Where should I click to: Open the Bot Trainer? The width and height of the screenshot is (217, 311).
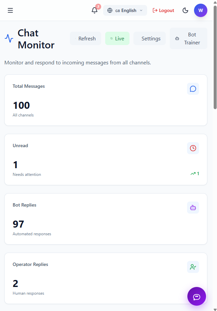[x=188, y=38]
